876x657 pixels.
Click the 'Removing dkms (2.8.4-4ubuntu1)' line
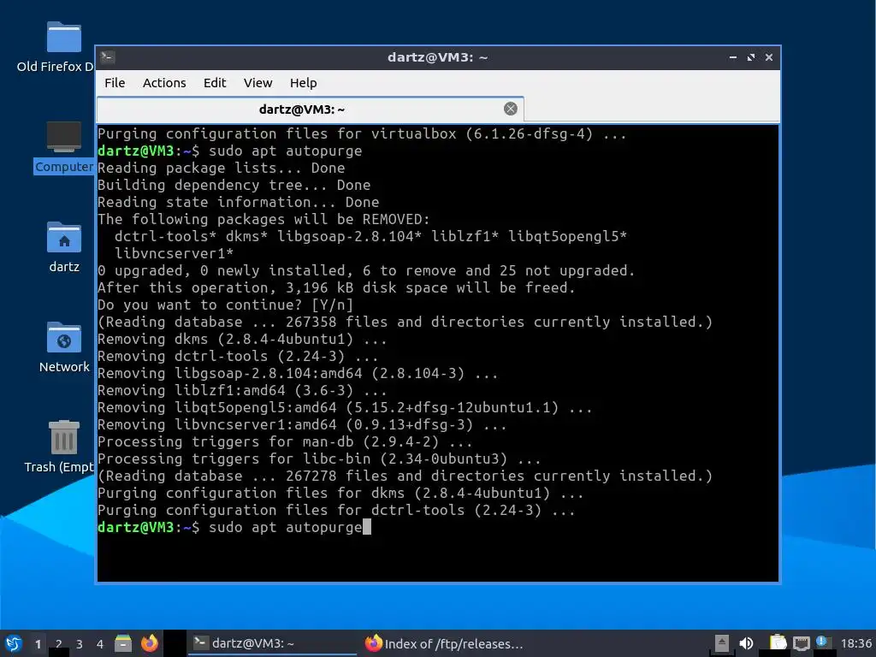coord(242,339)
